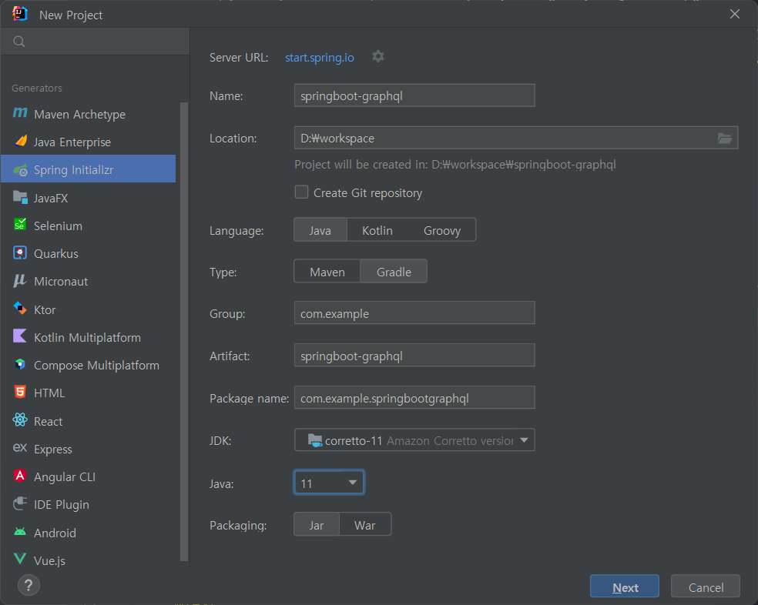
Task: Set language to Kotlin
Action: click(377, 230)
